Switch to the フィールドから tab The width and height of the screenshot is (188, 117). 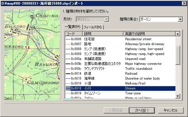coord(93,27)
